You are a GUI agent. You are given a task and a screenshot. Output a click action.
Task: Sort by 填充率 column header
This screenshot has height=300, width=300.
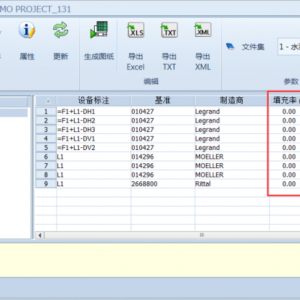pyautogui.click(x=285, y=101)
